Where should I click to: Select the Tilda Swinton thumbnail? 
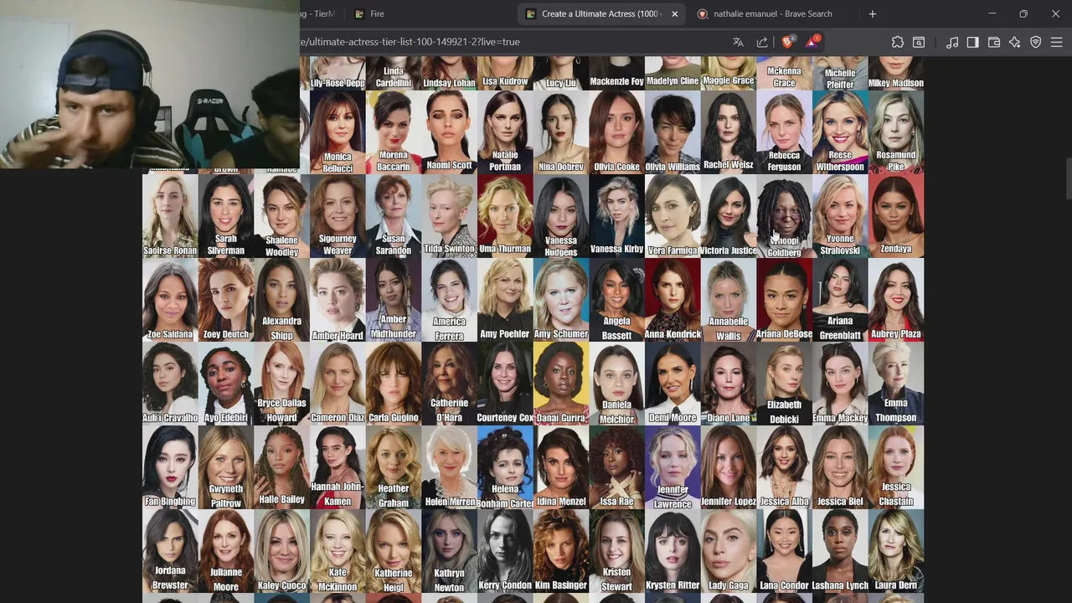[x=449, y=215]
